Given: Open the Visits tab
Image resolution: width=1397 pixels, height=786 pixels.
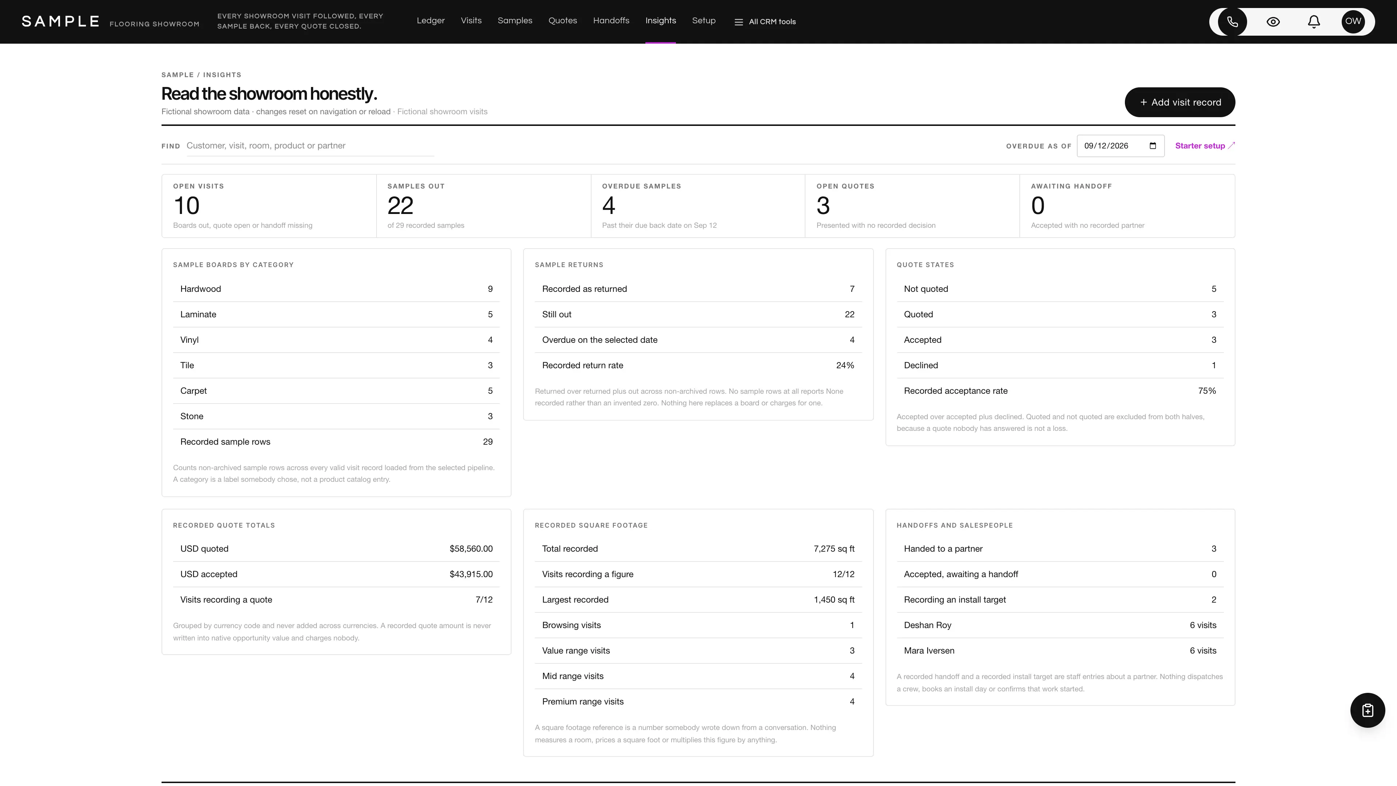Looking at the screenshot, I should point(471,21).
